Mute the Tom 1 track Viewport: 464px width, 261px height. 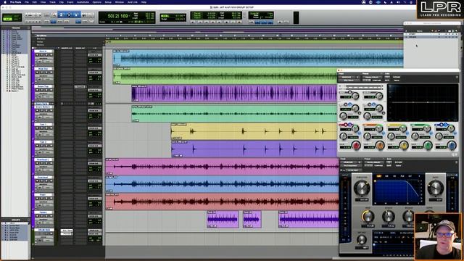coord(51,128)
